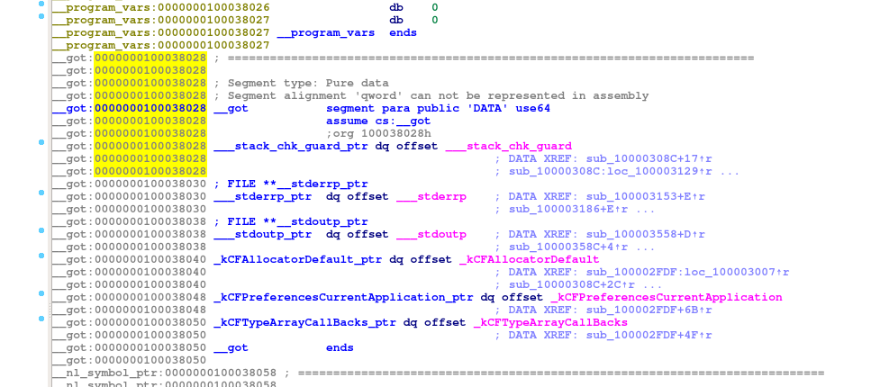Follow the magenta _kCFTypeArrayCallBacks symbol
The height and width of the screenshot is (387, 871).
point(550,322)
